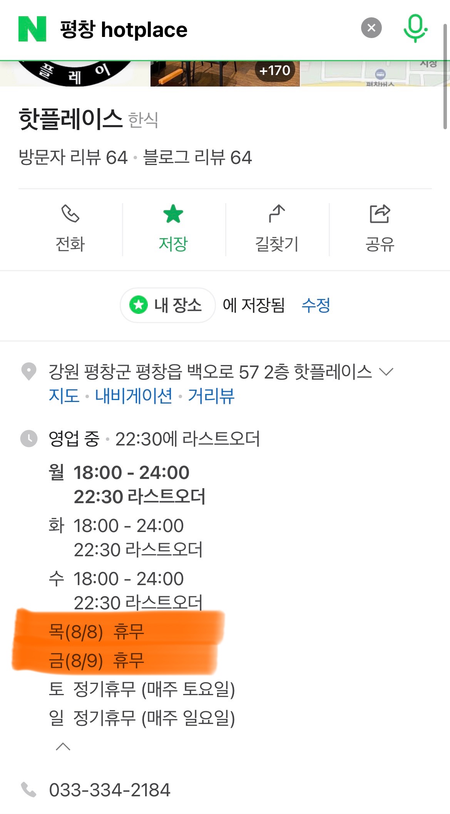Image resolution: width=450 pixels, height=814 pixels.
Task: Collapse the business hours list
Action: (x=63, y=747)
